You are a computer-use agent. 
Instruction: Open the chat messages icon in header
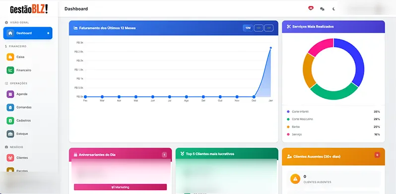tap(322, 9)
